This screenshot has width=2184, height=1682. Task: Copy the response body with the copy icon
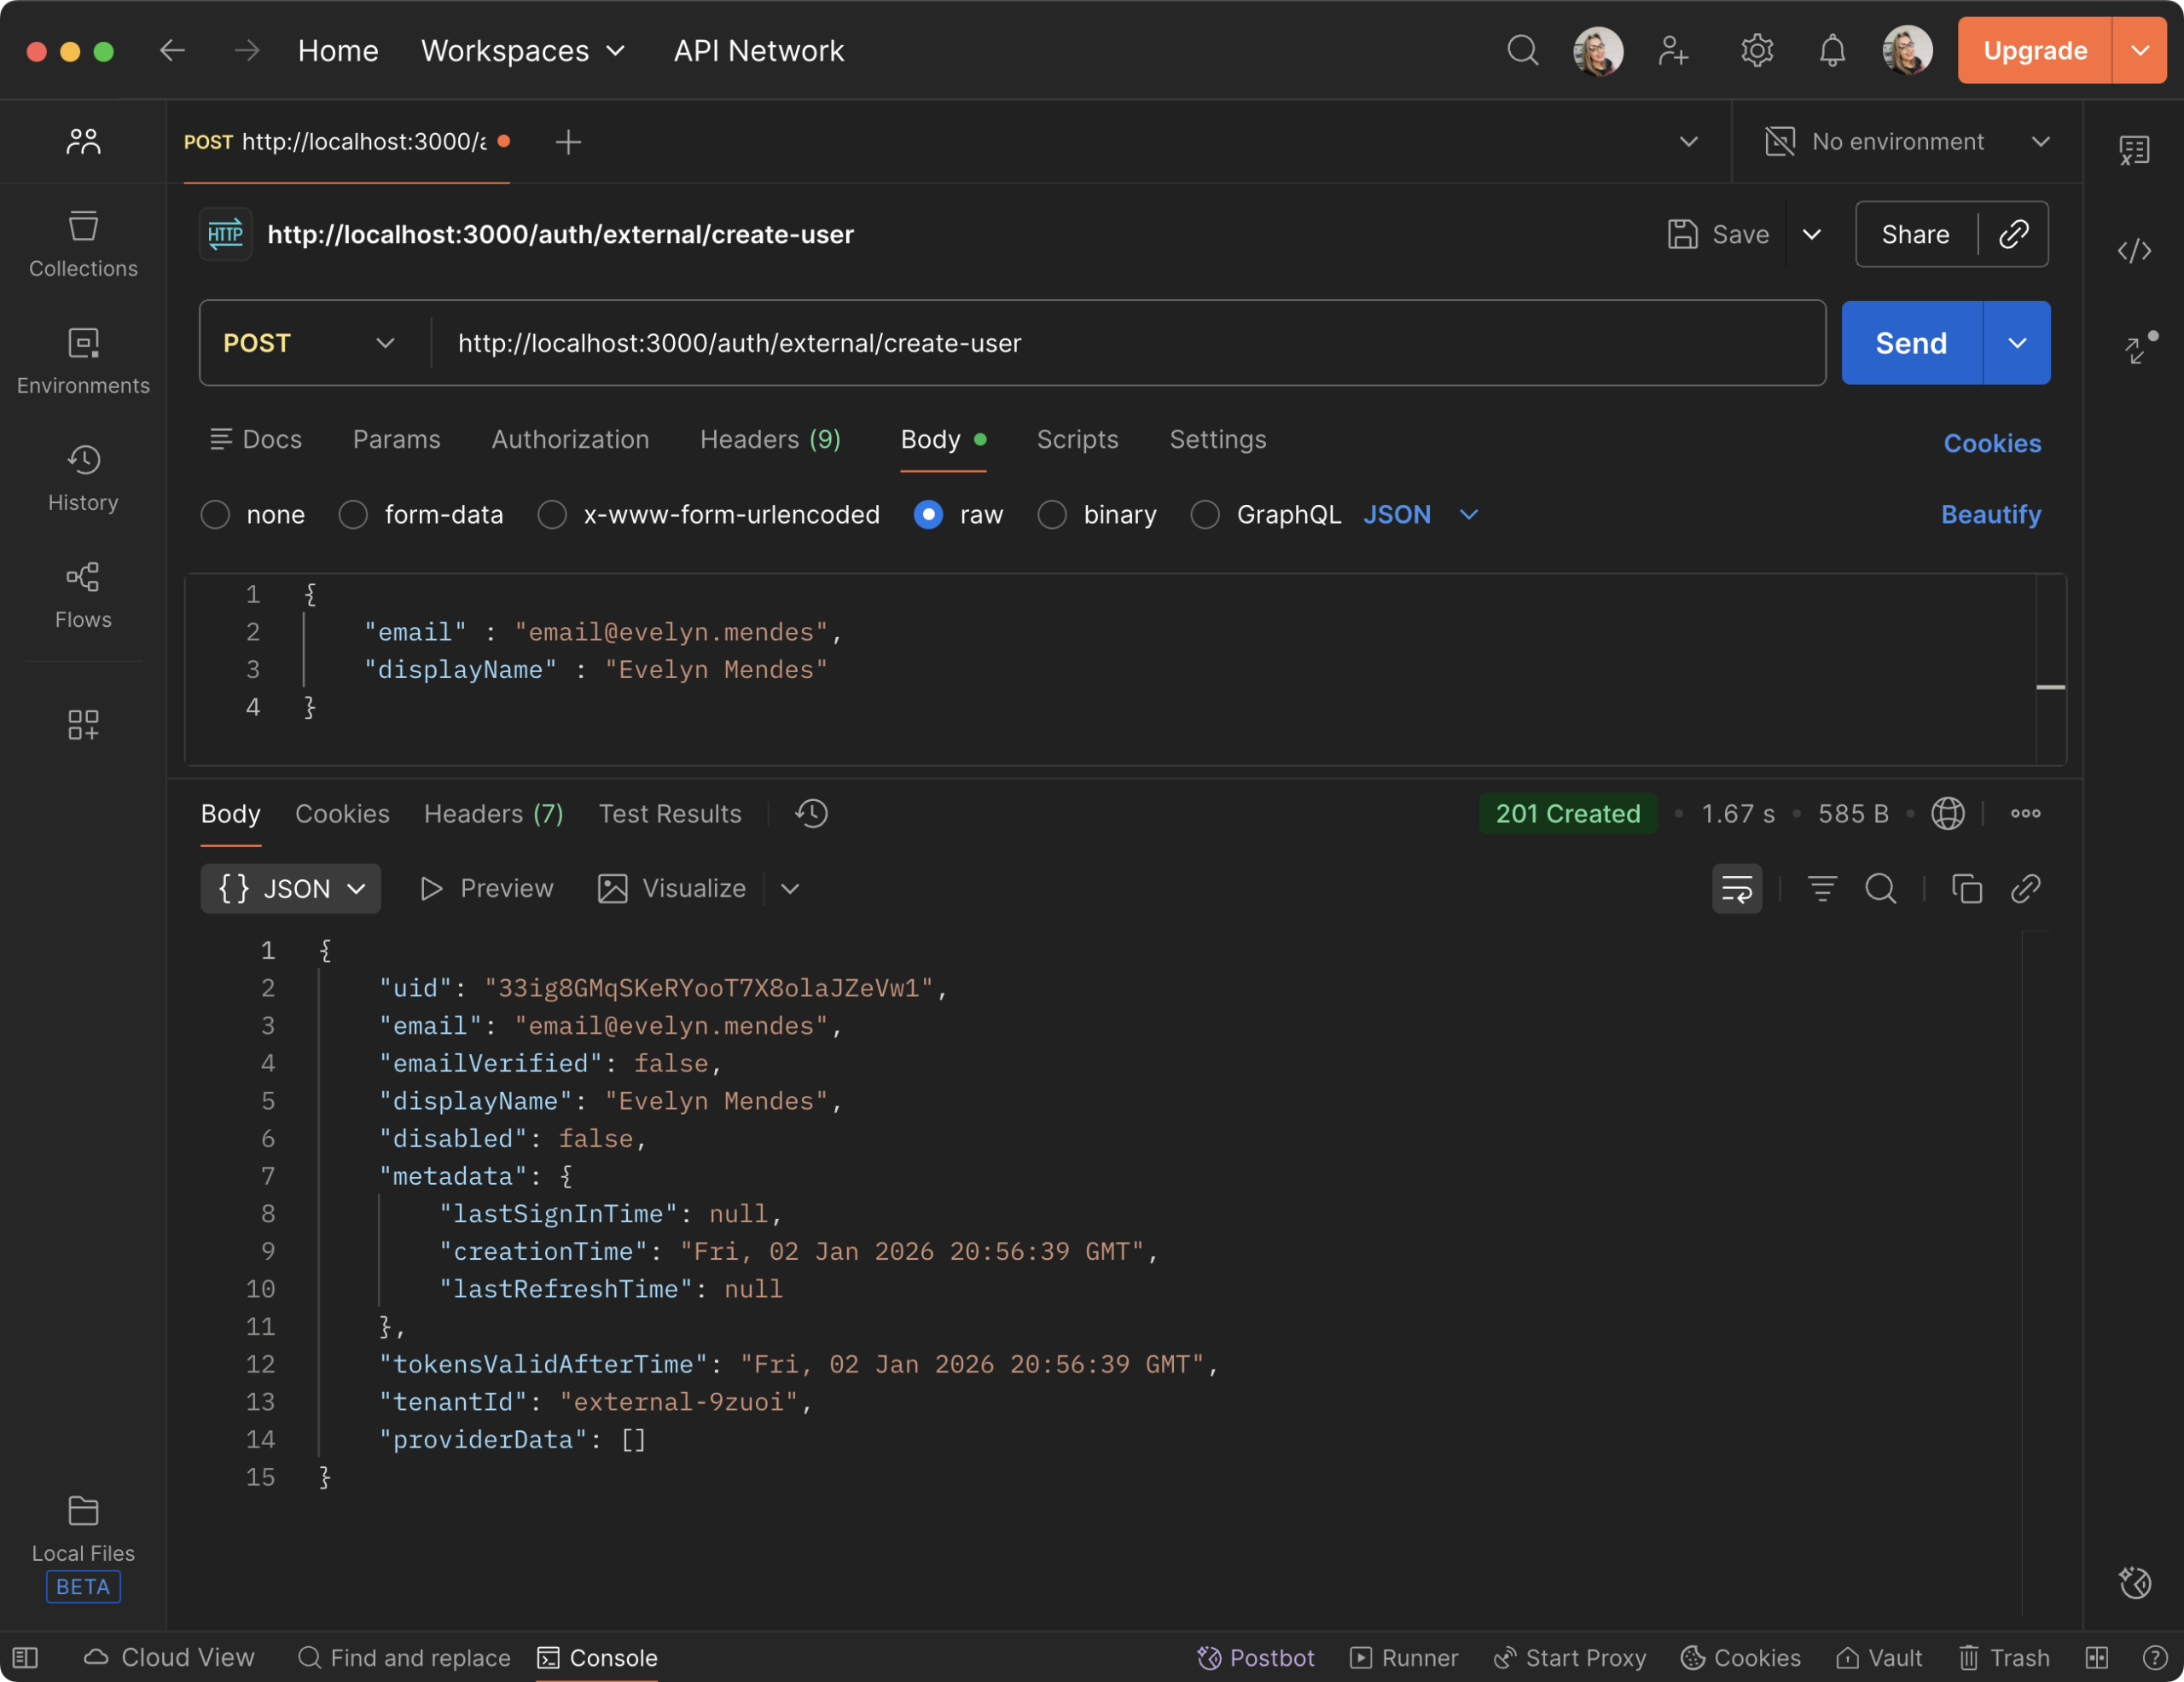(1966, 888)
